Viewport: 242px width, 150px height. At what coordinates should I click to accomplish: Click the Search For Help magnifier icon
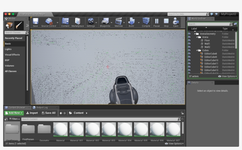tap(207, 14)
